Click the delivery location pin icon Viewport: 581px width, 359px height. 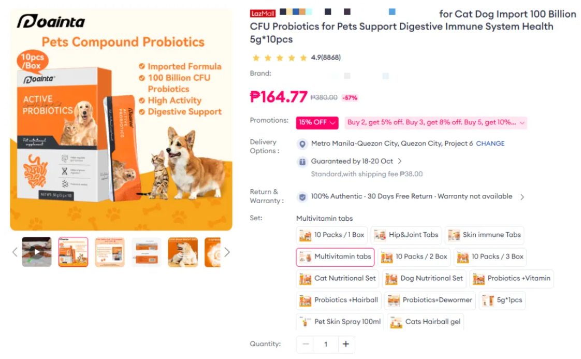tap(302, 144)
